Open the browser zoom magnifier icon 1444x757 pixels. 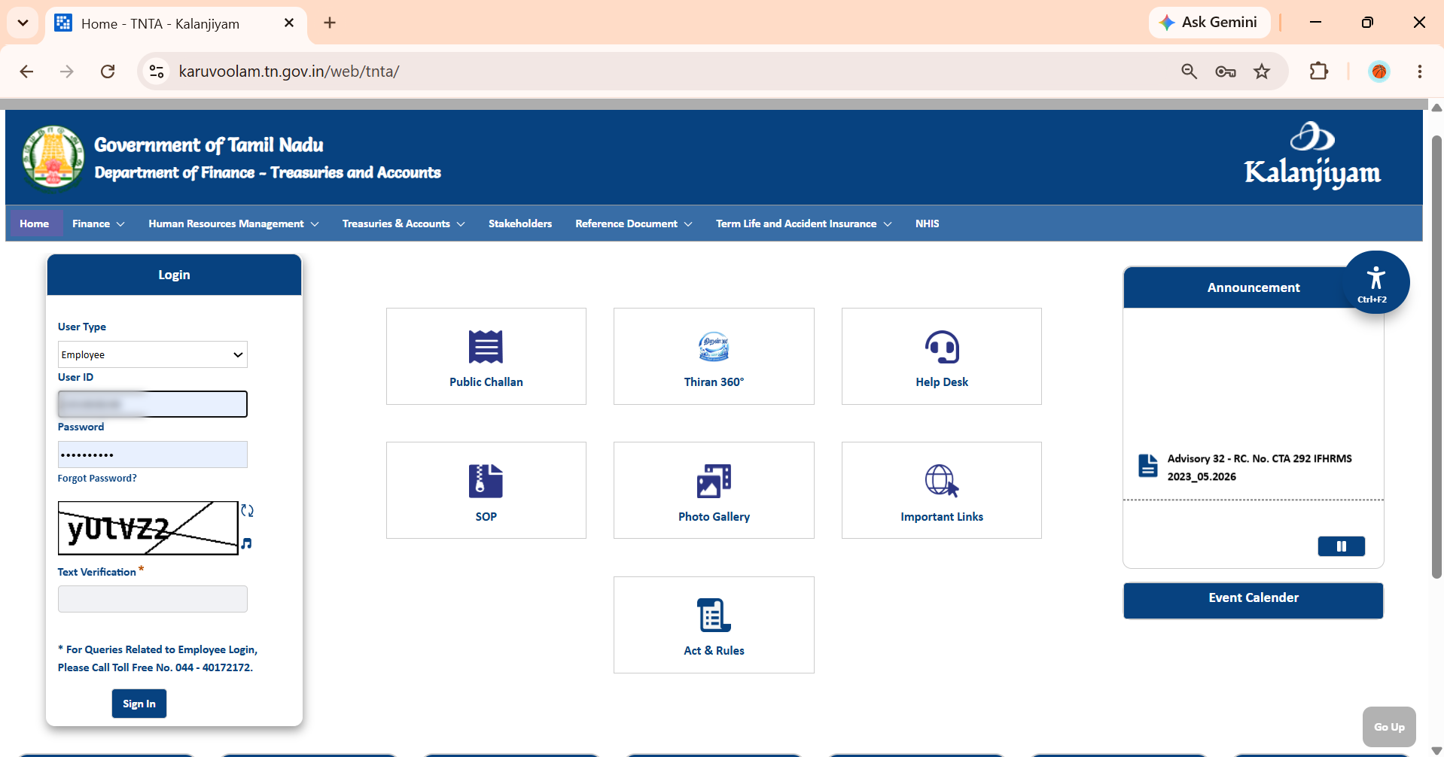pyautogui.click(x=1190, y=71)
